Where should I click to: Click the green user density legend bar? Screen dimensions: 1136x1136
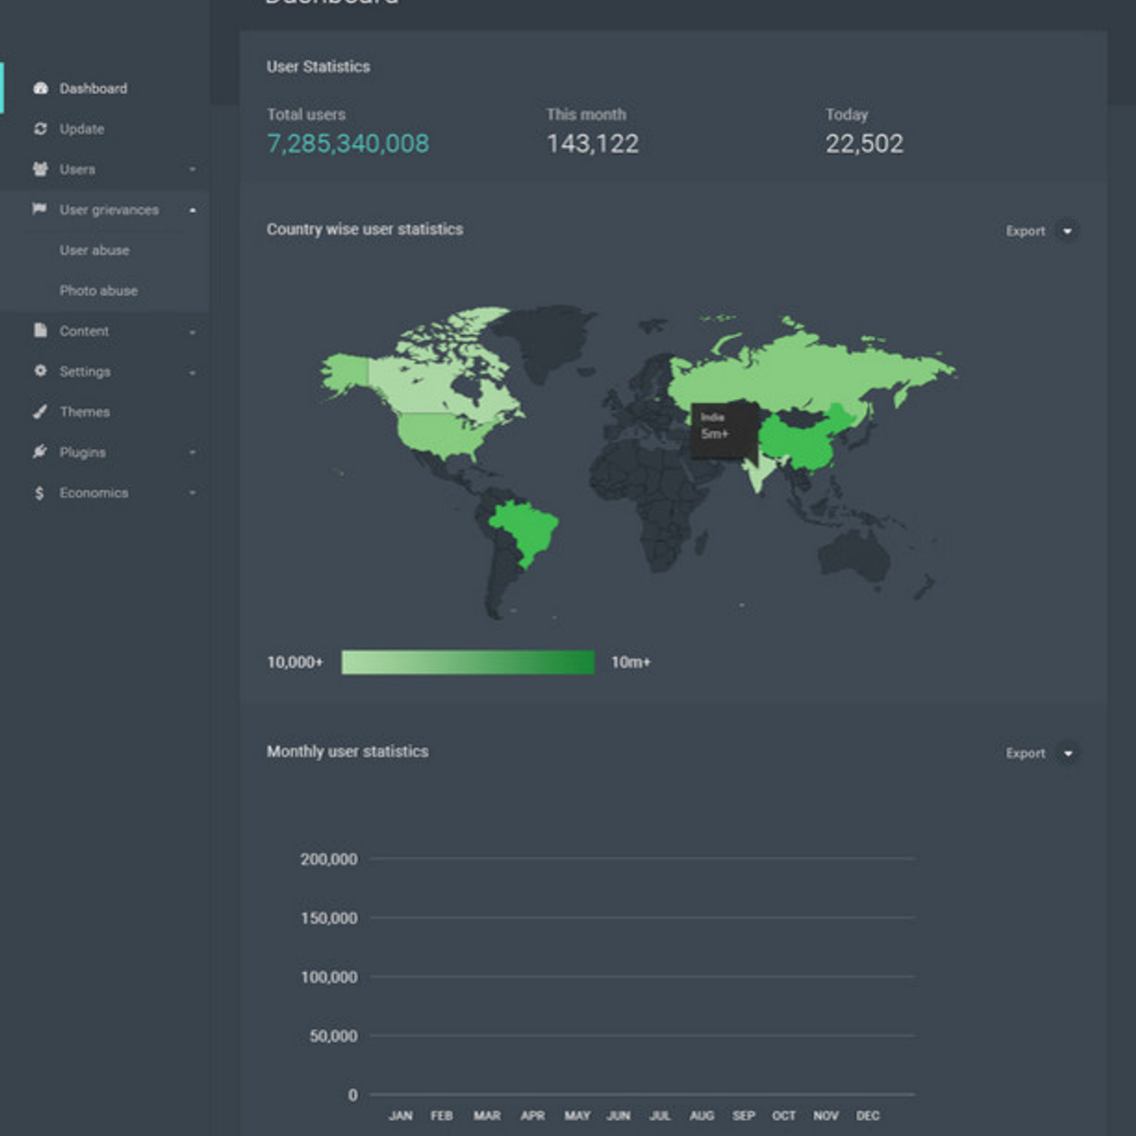coord(468,662)
